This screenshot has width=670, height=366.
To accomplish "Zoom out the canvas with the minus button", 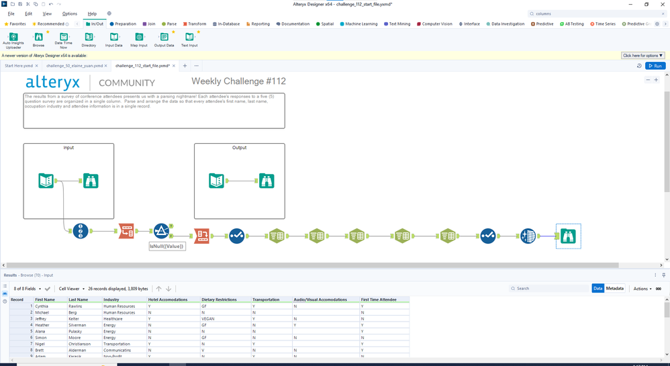I will tap(648, 80).
